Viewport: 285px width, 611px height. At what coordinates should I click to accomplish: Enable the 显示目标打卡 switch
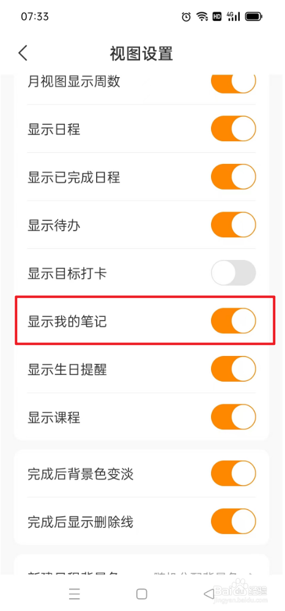click(234, 273)
